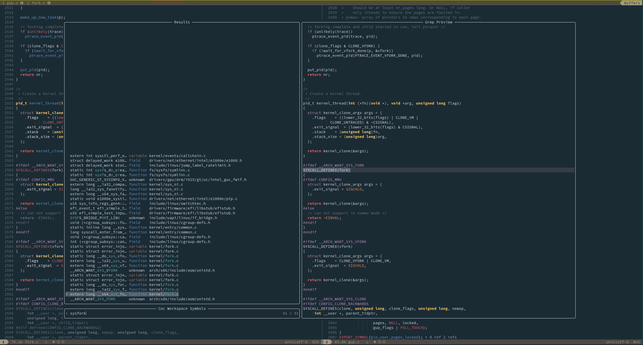Screen dimensions: 643x345
Task: Click the circled W indicator in gup.c status line
Action: point(384,342)
